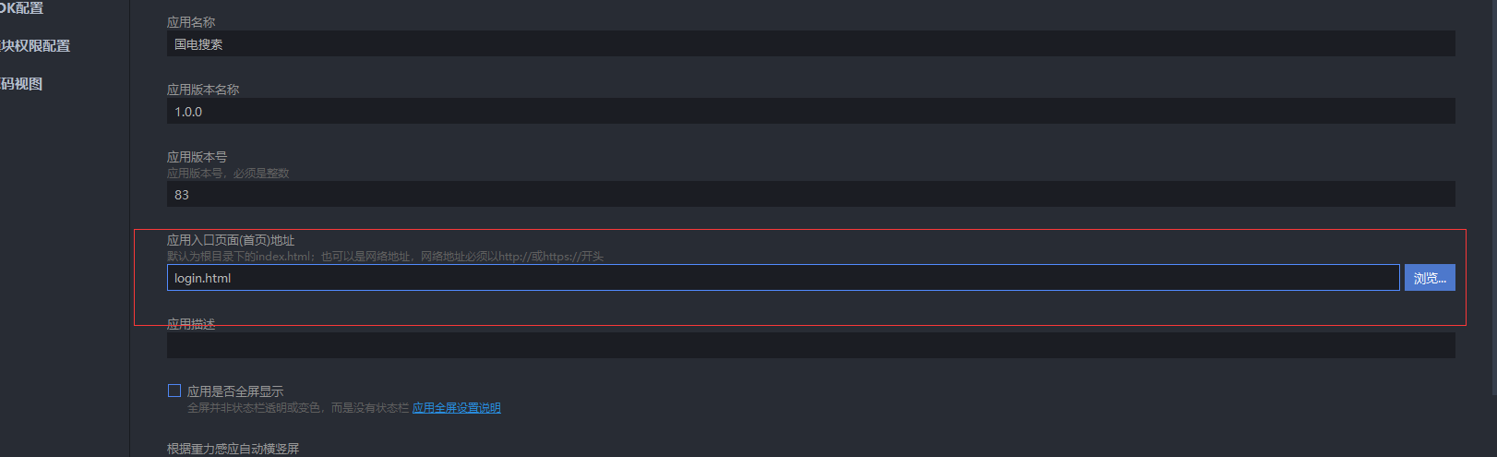Image resolution: width=1497 pixels, height=457 pixels.
Task: Click the hint about default index.html address
Action: [385, 257]
